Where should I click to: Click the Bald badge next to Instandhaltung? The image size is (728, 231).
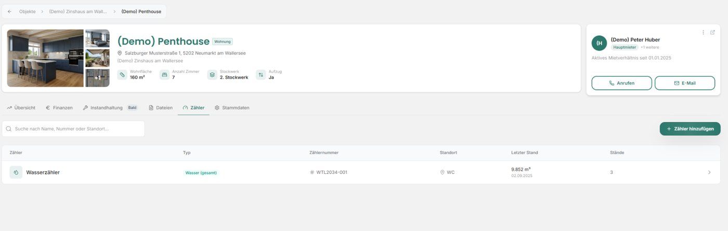coord(132,108)
